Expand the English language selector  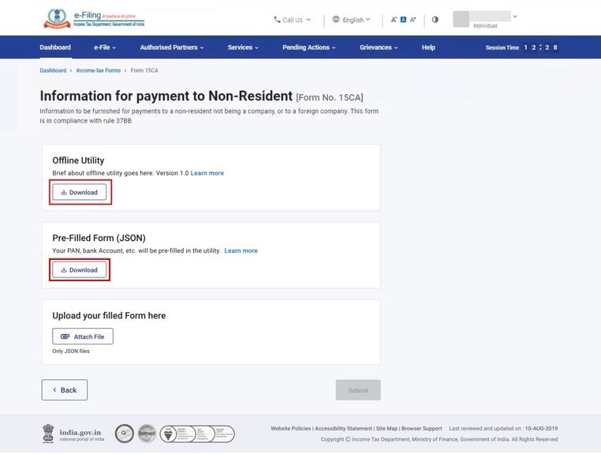(351, 20)
